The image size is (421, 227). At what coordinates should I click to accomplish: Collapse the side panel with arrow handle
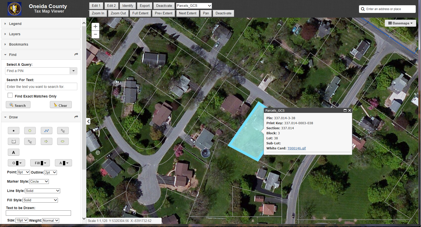[88, 121]
